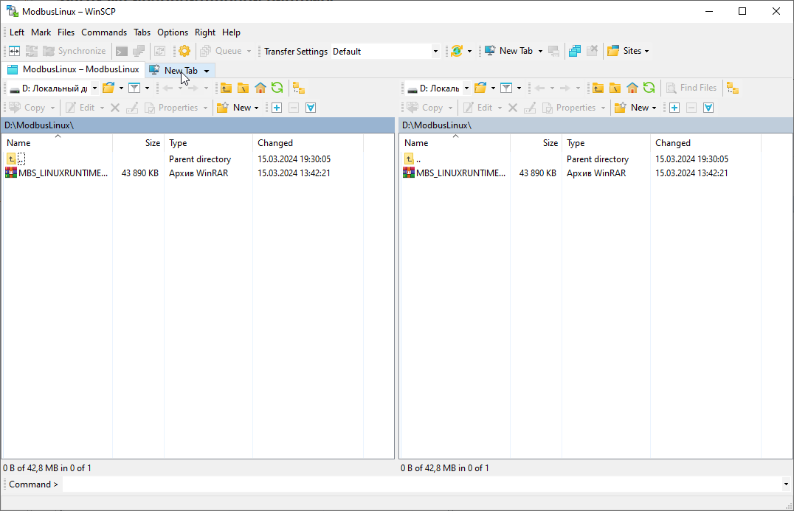
Task: Open the left panel drive selector dropdown
Action: [x=94, y=88]
